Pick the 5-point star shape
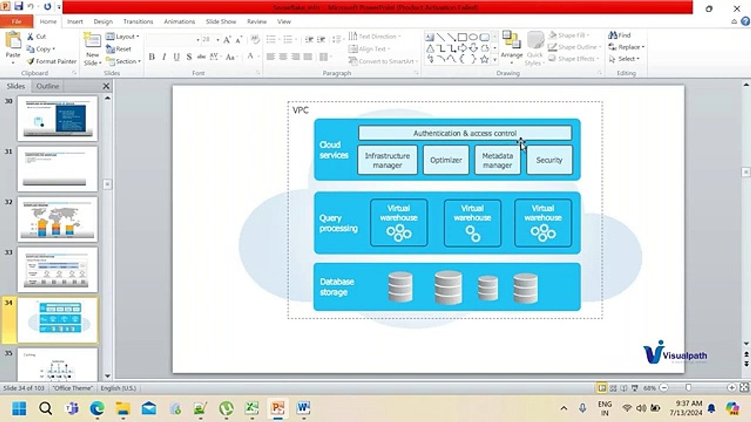This screenshot has height=422, width=751. click(484, 59)
